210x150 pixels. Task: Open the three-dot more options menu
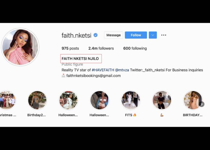click(x=164, y=35)
